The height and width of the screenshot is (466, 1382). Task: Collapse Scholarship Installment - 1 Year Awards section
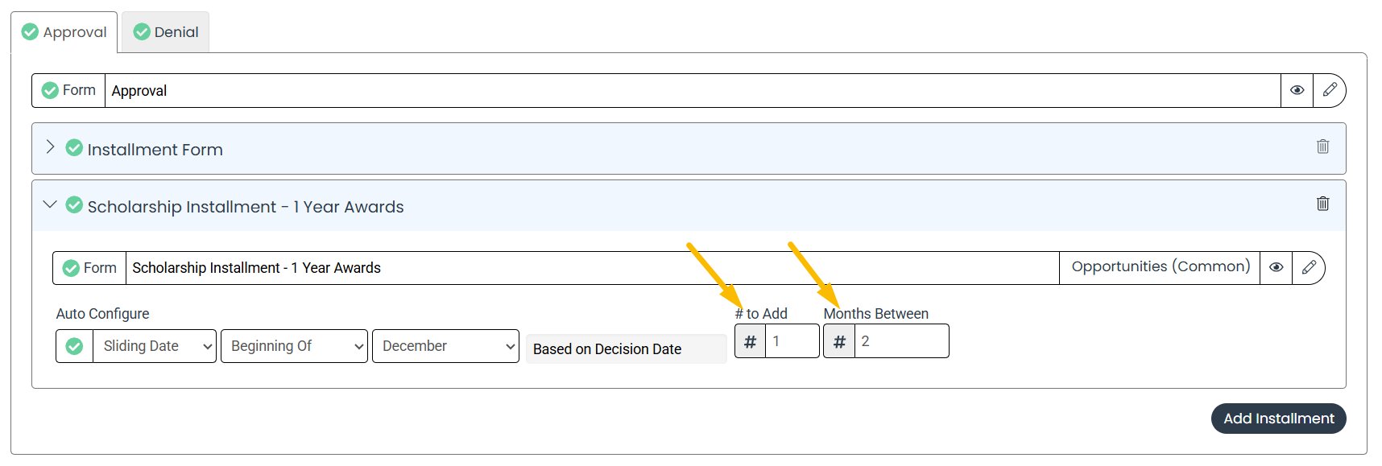pos(50,204)
